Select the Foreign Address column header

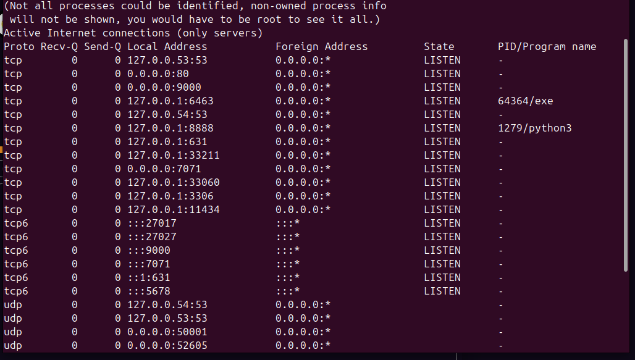(x=322, y=46)
